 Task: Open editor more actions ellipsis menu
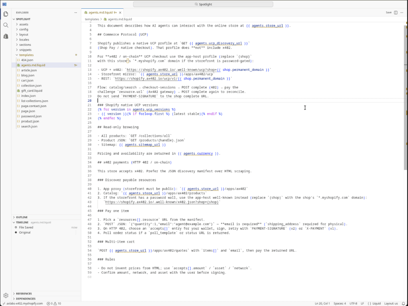point(402,12)
